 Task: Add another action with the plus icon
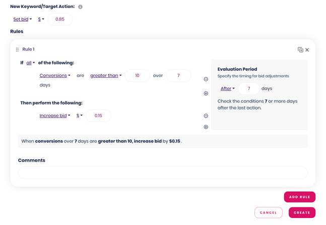[206, 127]
